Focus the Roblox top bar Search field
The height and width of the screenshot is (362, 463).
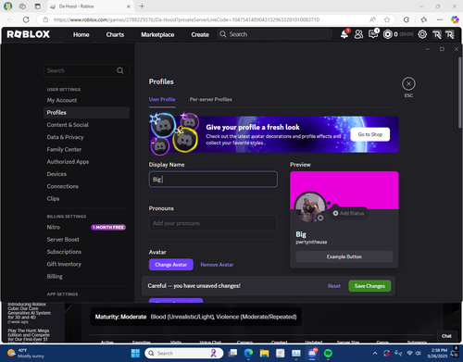click(x=275, y=34)
